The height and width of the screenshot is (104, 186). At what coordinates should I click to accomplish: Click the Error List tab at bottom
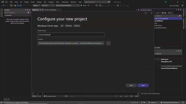click(x=7, y=99)
